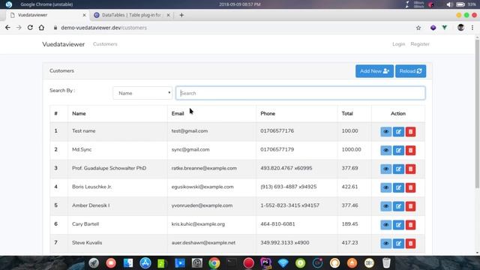Open Trash from the dock
This screenshot has height=270, width=480.
pos(386,263)
